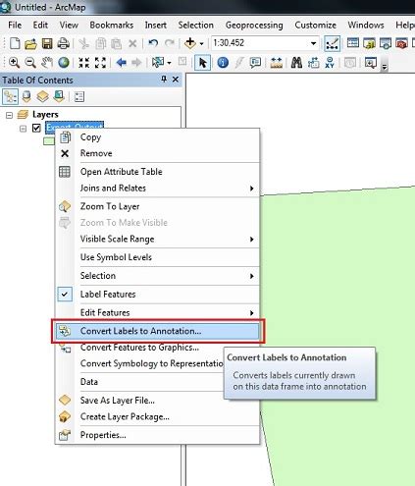Choose Open Attribute Table
Screen dimensions: 415x486
158,172
